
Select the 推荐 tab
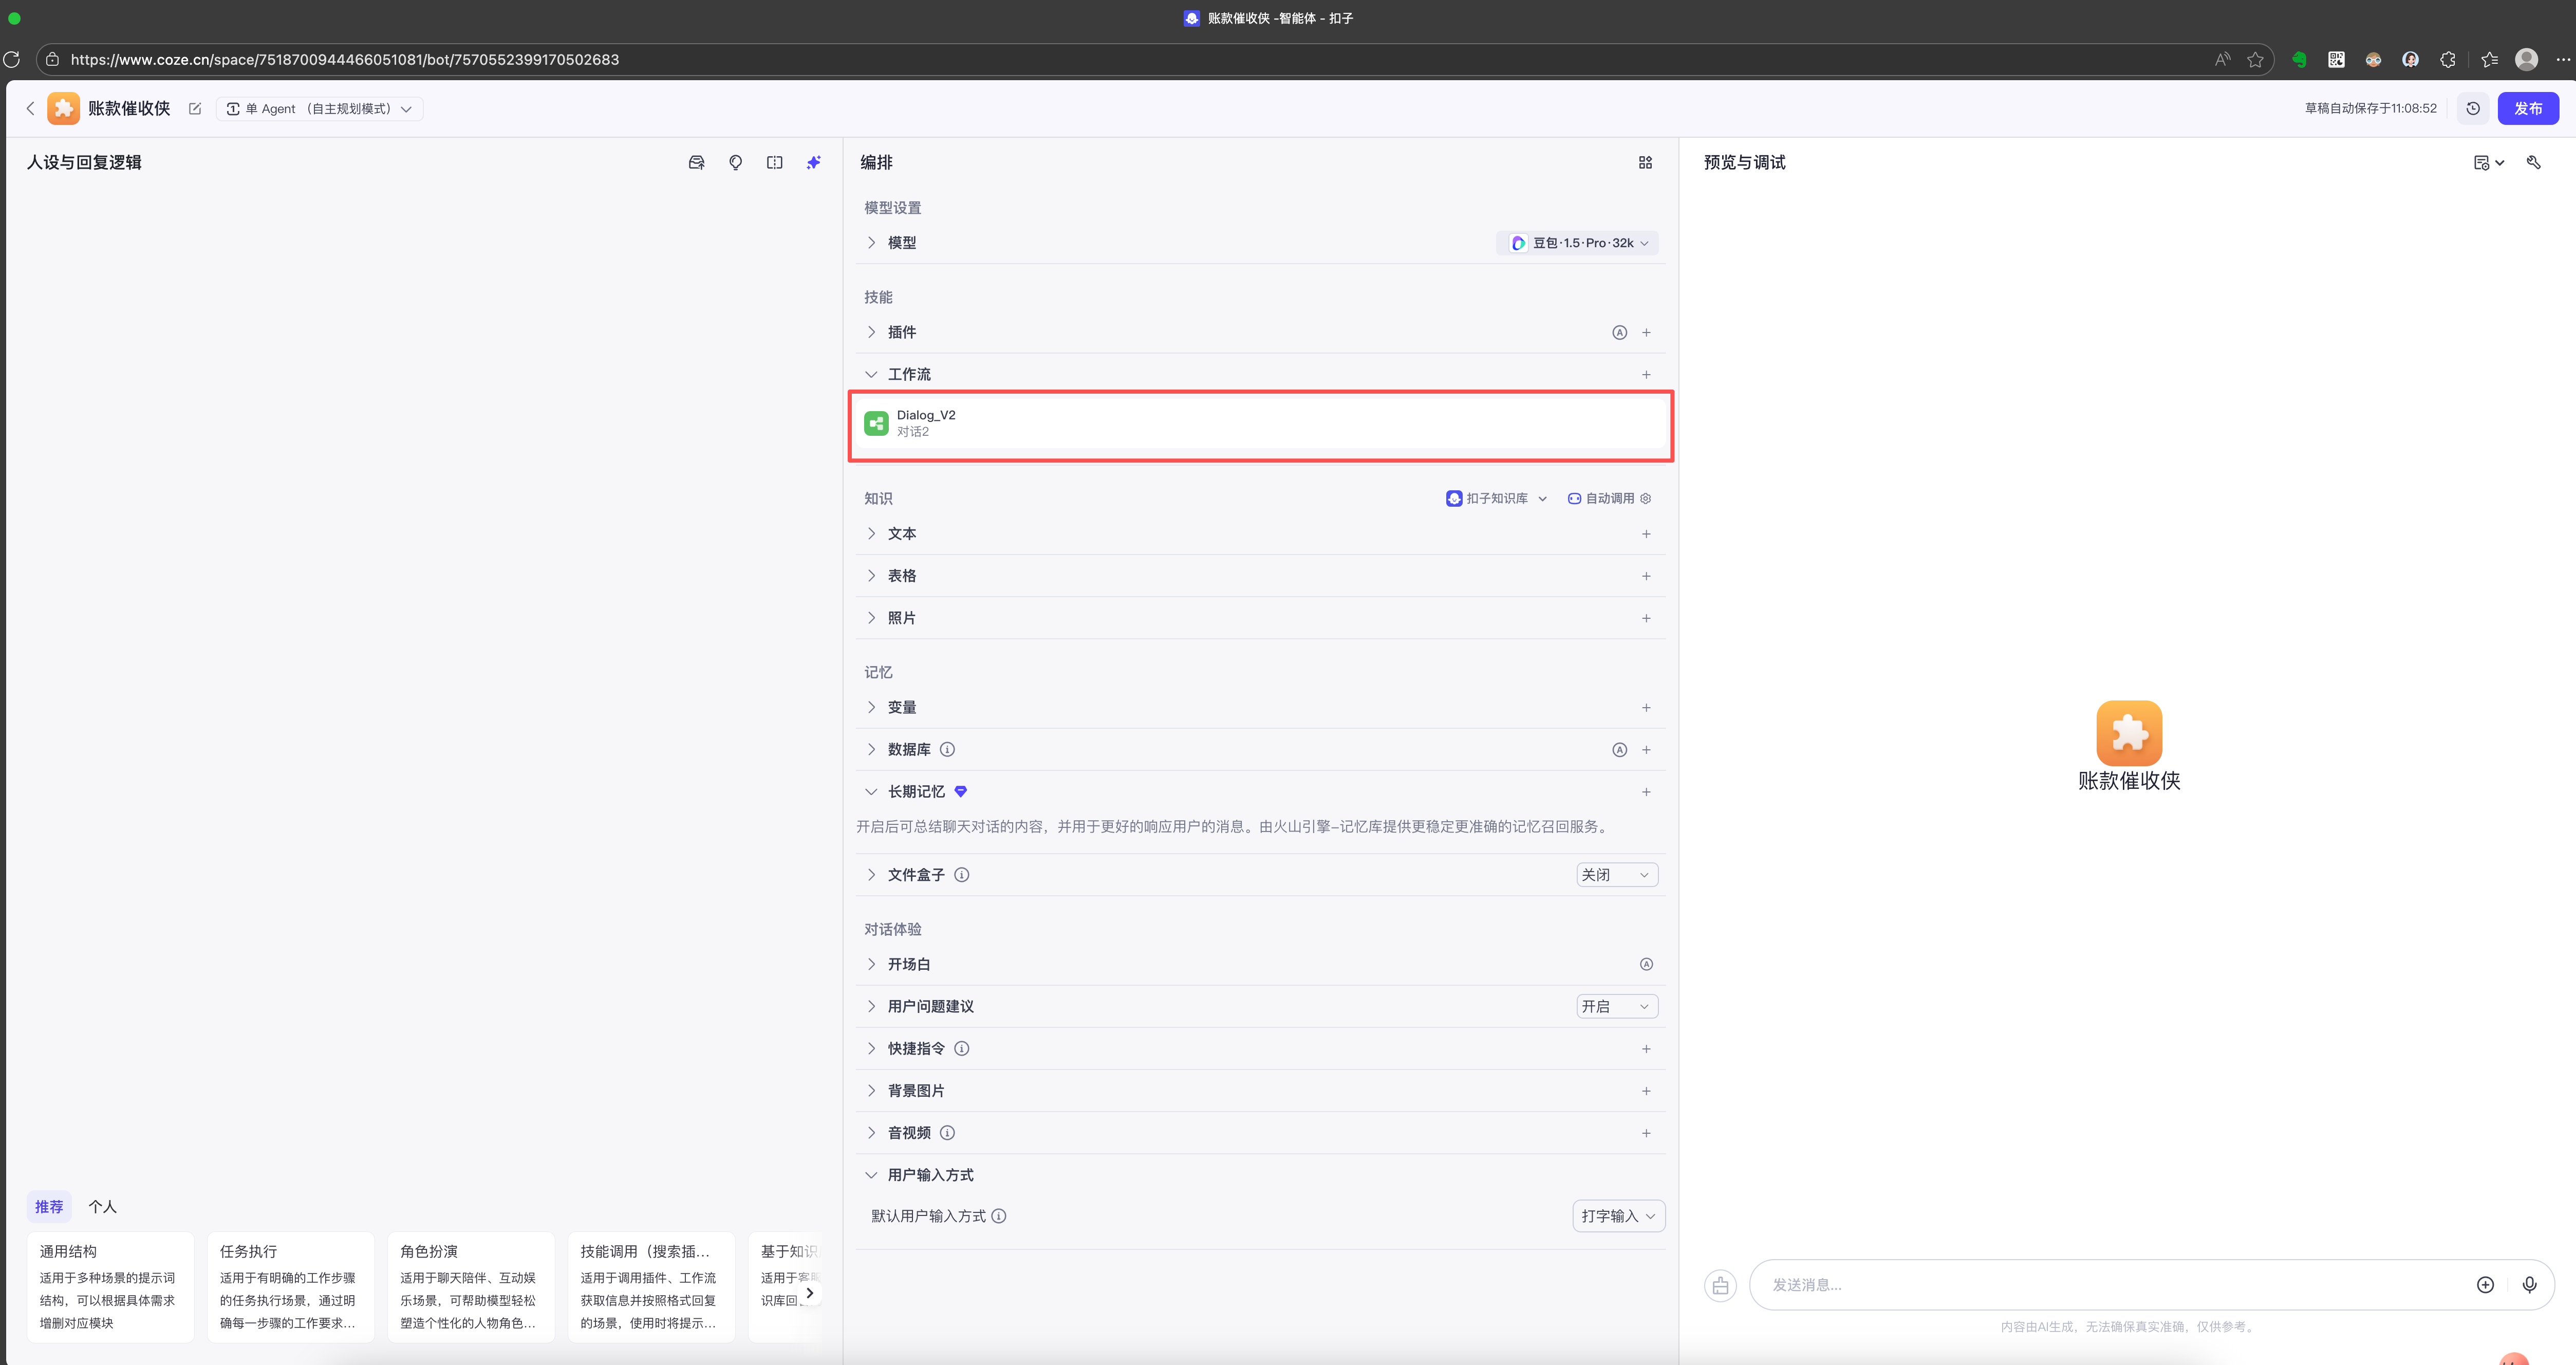coord(48,1206)
